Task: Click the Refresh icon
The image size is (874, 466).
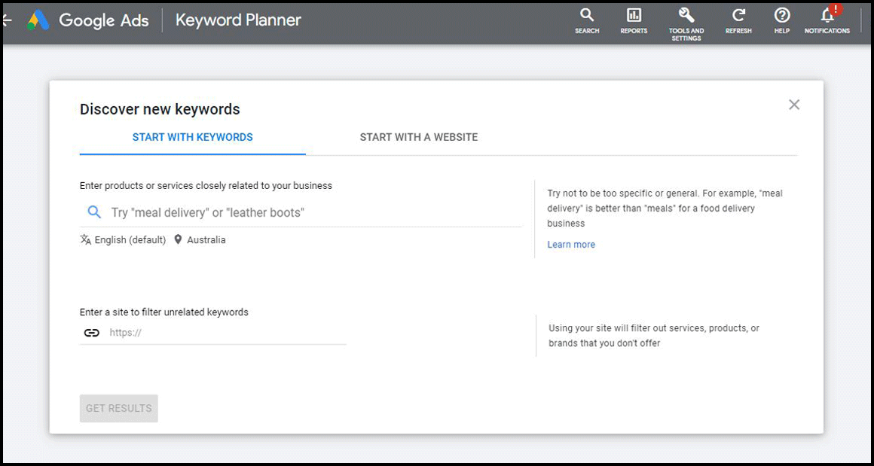Action: pyautogui.click(x=738, y=20)
